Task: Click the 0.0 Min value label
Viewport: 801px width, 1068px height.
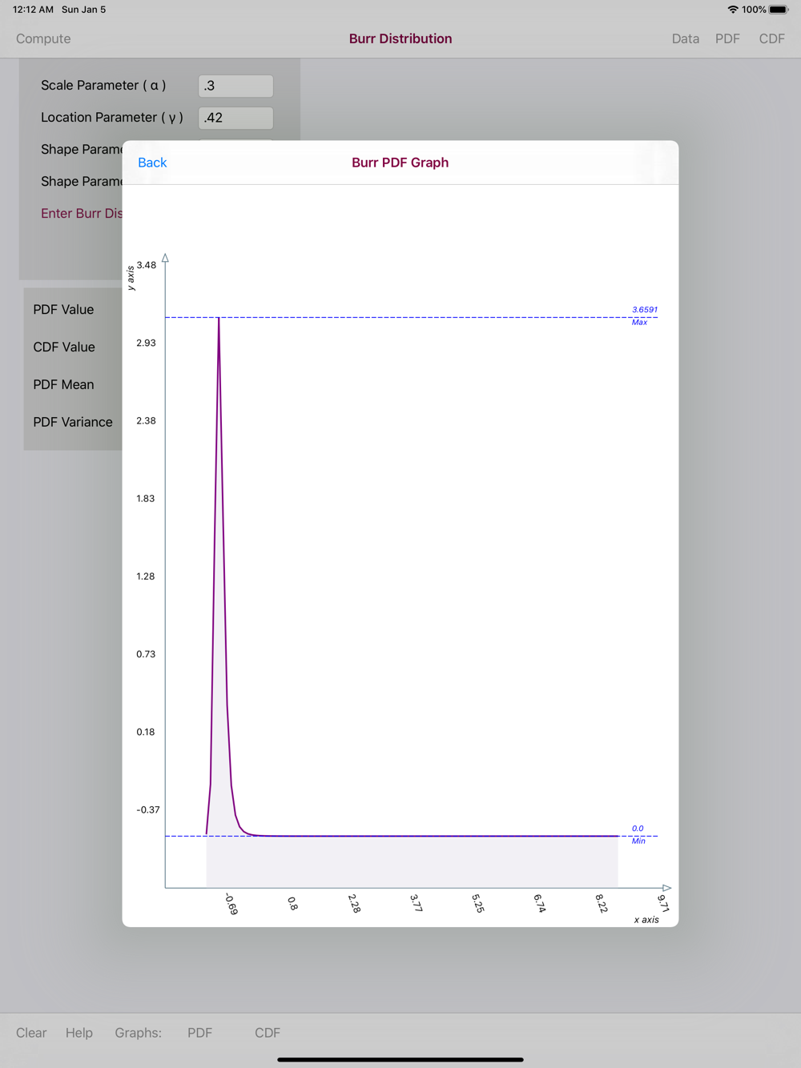Action: point(638,829)
